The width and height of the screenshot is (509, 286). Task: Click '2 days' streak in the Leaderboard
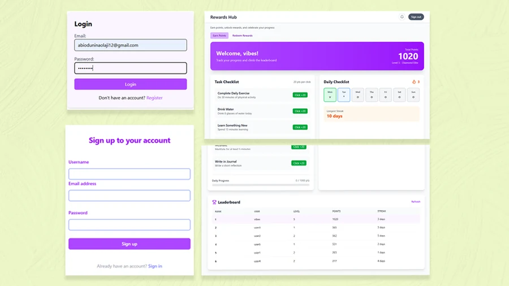click(x=381, y=244)
